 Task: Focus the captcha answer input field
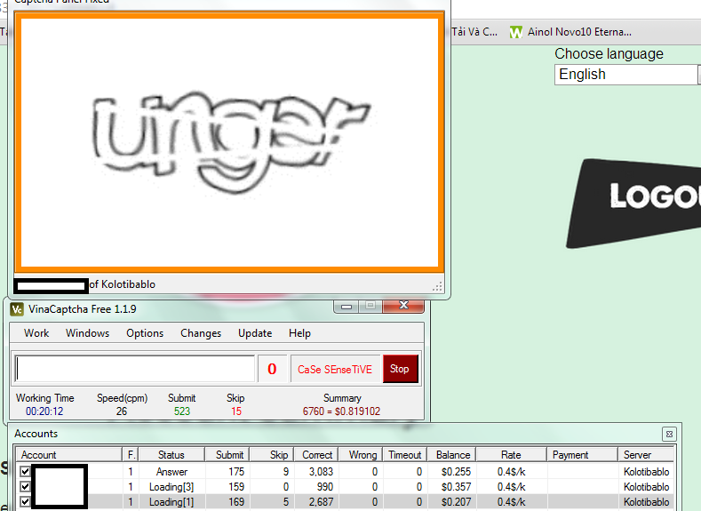tap(134, 369)
